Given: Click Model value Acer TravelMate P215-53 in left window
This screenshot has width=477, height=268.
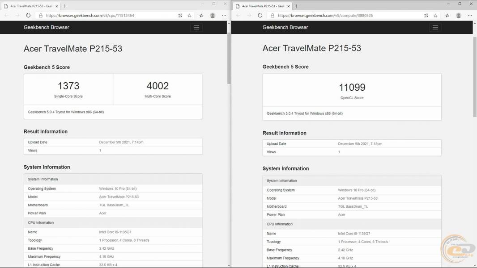Looking at the screenshot, I should 119,197.
